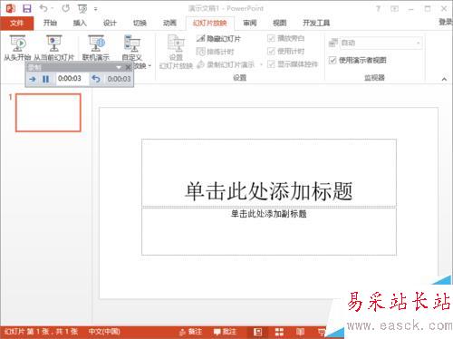The height and width of the screenshot is (339, 453).
Task: Open the 批注 comments pane
Action: [x=225, y=332]
